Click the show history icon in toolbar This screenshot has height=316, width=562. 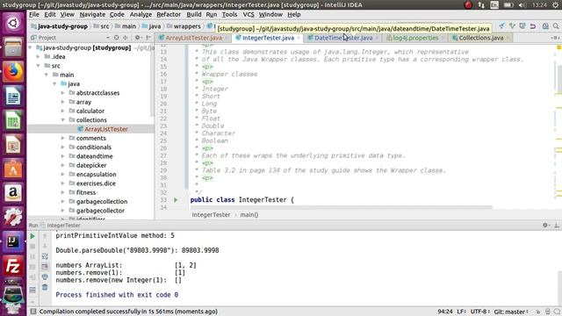tap(522, 26)
